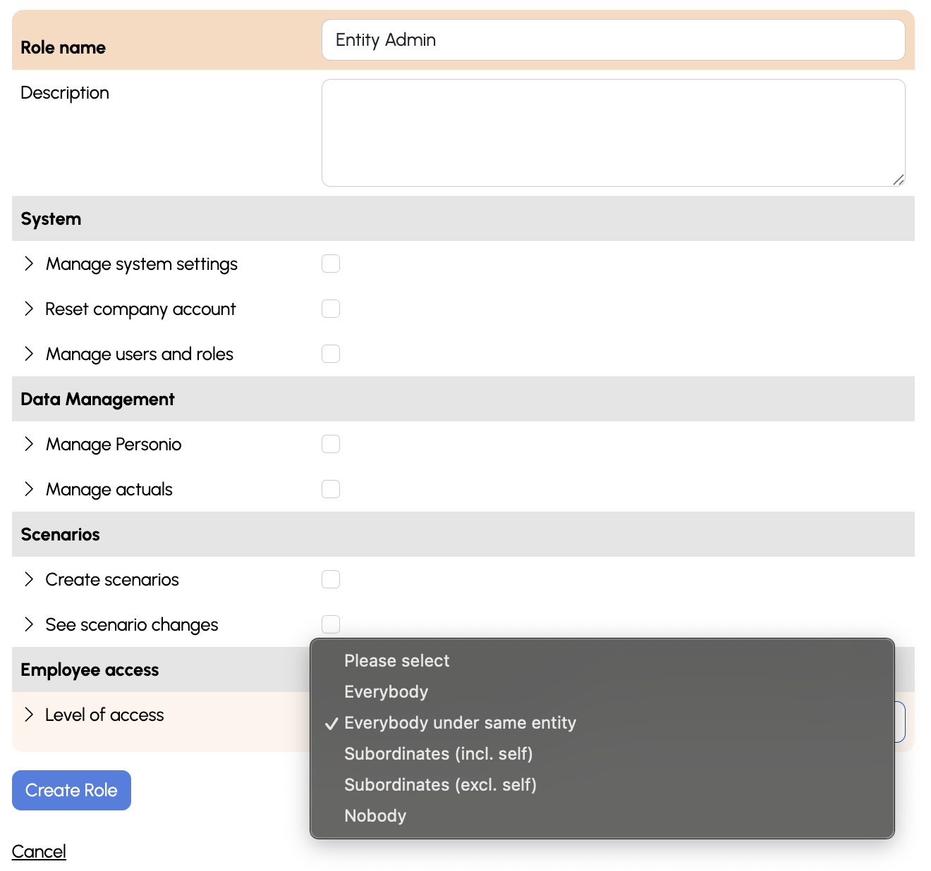This screenshot has height=871, width=931.
Task: Click into the Description text area
Action: [613, 132]
